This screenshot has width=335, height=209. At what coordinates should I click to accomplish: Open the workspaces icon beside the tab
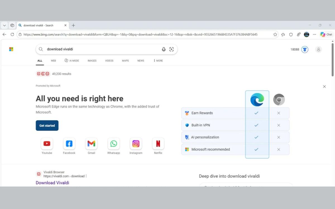click(12, 25)
